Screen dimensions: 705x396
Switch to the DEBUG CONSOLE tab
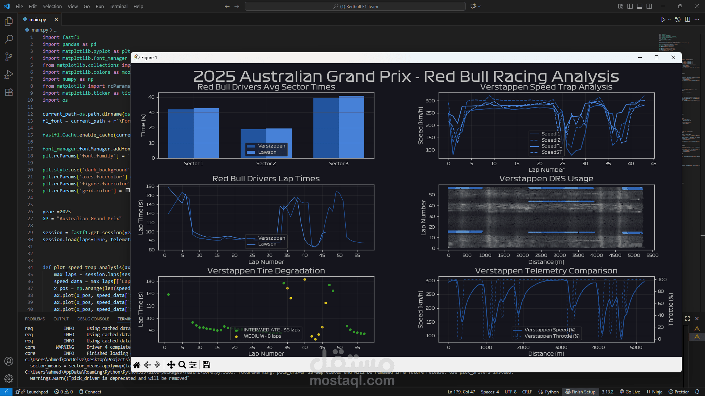coord(93,319)
